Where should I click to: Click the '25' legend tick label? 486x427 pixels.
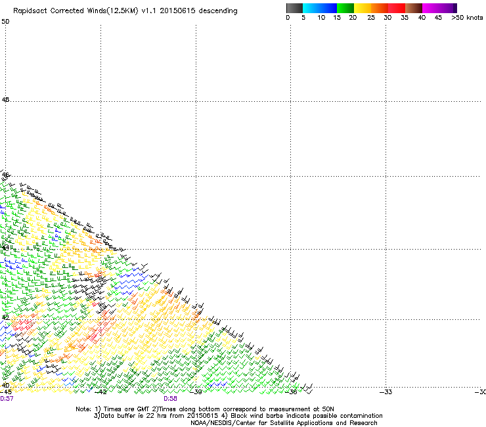371,18
